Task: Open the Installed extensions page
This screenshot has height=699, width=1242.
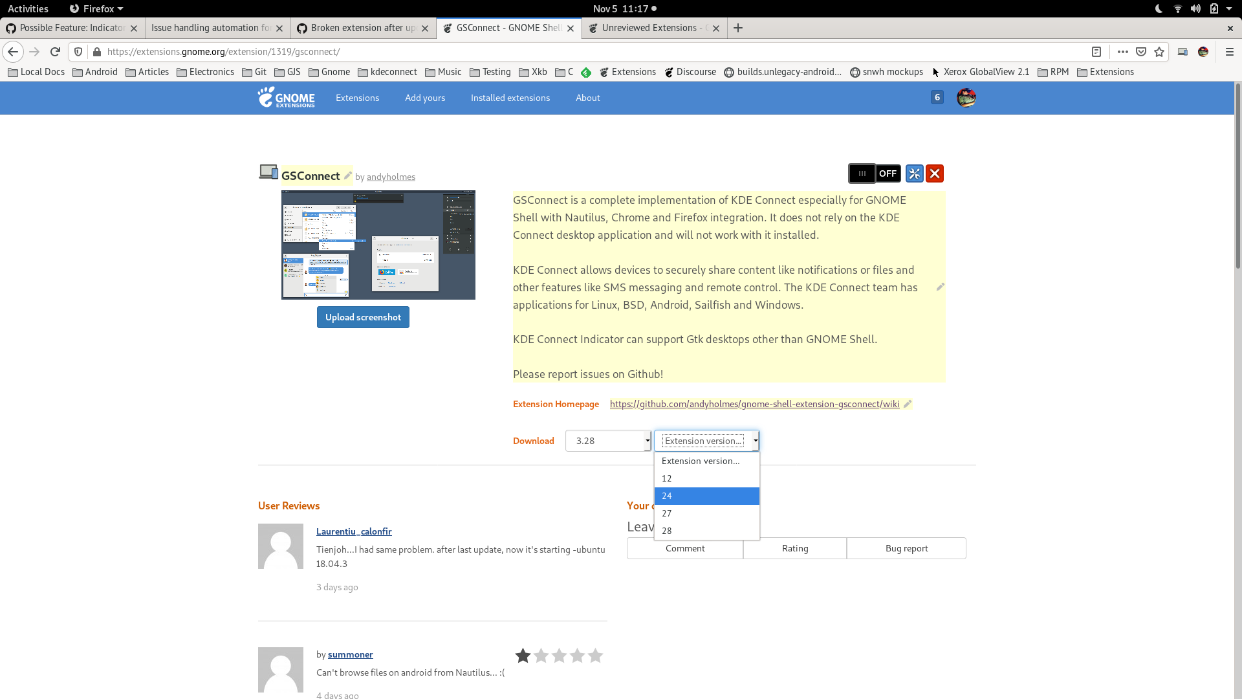Action: [510, 98]
